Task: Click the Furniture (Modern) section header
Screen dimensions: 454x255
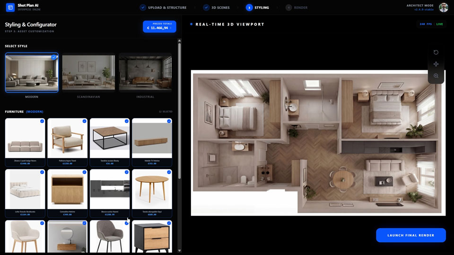Action: (x=24, y=112)
